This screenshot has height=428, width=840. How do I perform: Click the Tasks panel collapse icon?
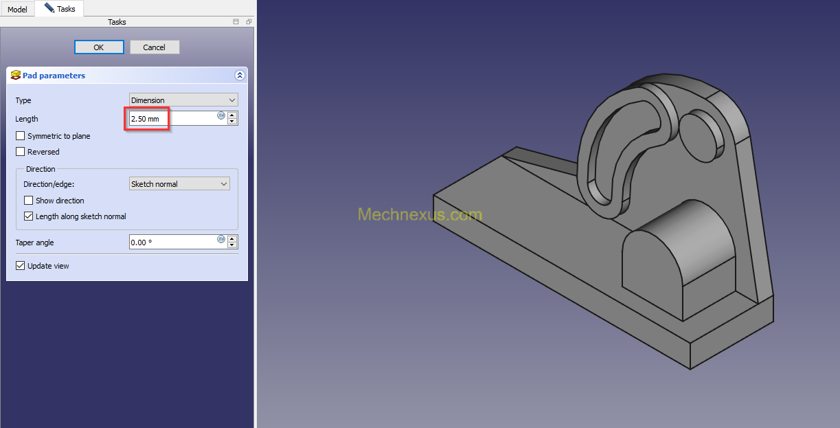[x=236, y=22]
